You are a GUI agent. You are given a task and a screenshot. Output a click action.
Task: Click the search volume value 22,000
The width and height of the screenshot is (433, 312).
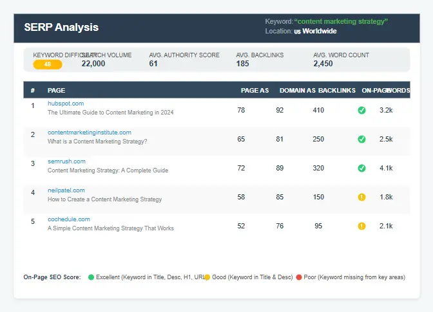(93, 64)
